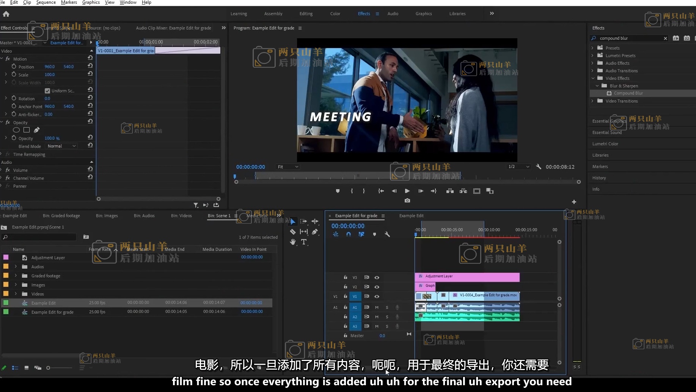
Task: Select the Type tool
Action: (304, 242)
